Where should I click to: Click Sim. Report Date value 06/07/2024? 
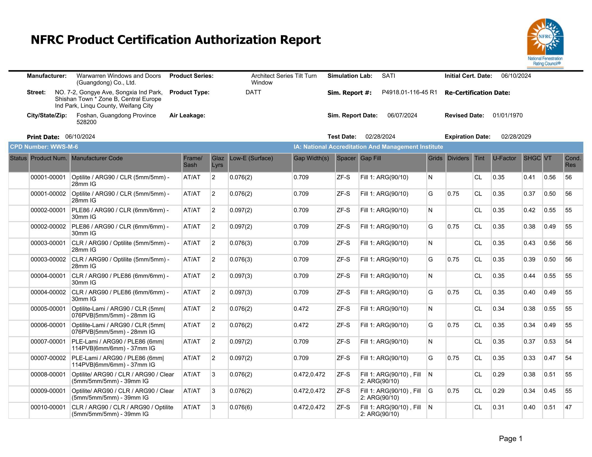click(402, 115)
